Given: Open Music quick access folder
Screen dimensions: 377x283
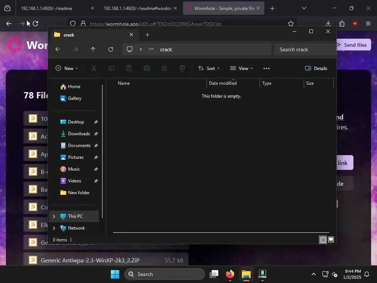Looking at the screenshot, I should [x=74, y=169].
